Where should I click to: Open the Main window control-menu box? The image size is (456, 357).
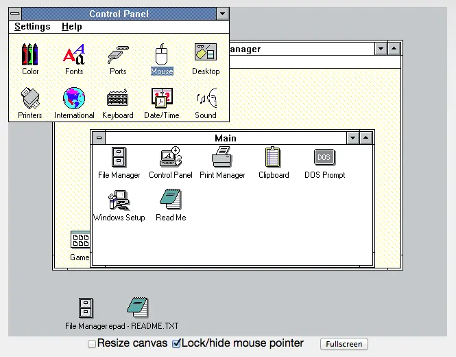[99, 138]
